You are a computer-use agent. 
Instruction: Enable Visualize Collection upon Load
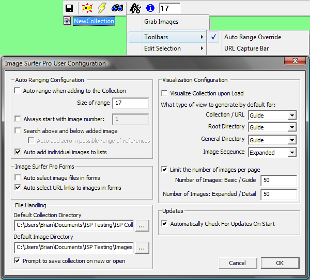click(164, 93)
